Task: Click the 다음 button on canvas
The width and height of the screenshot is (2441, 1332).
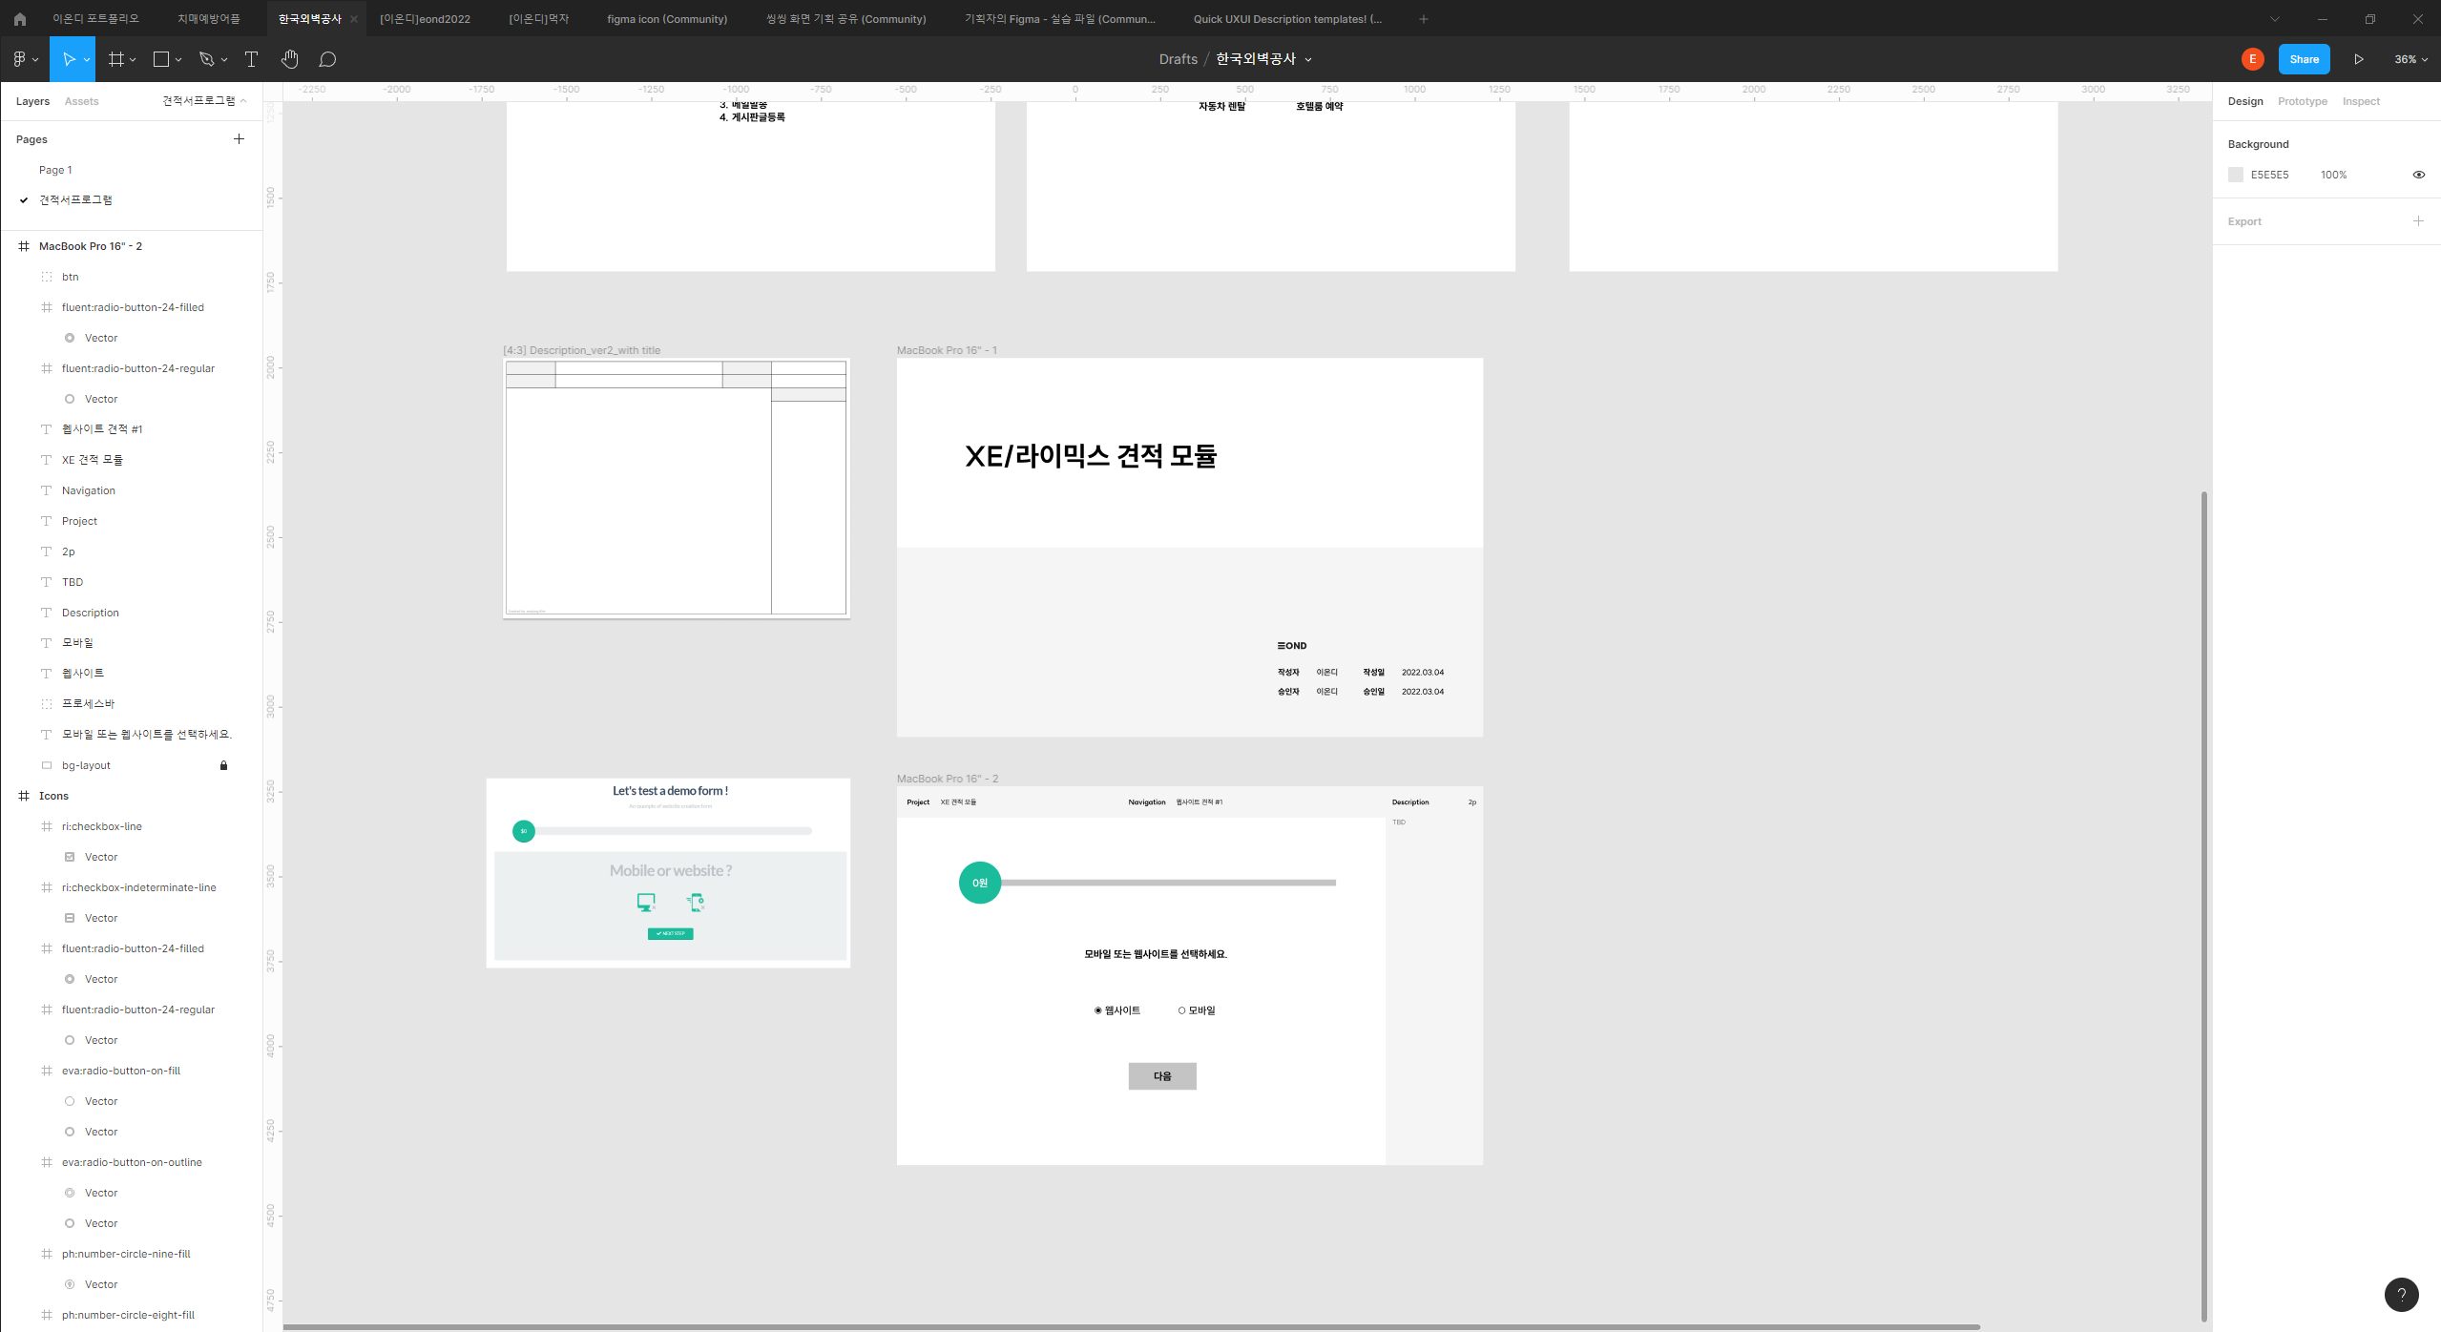Action: 1162,1076
